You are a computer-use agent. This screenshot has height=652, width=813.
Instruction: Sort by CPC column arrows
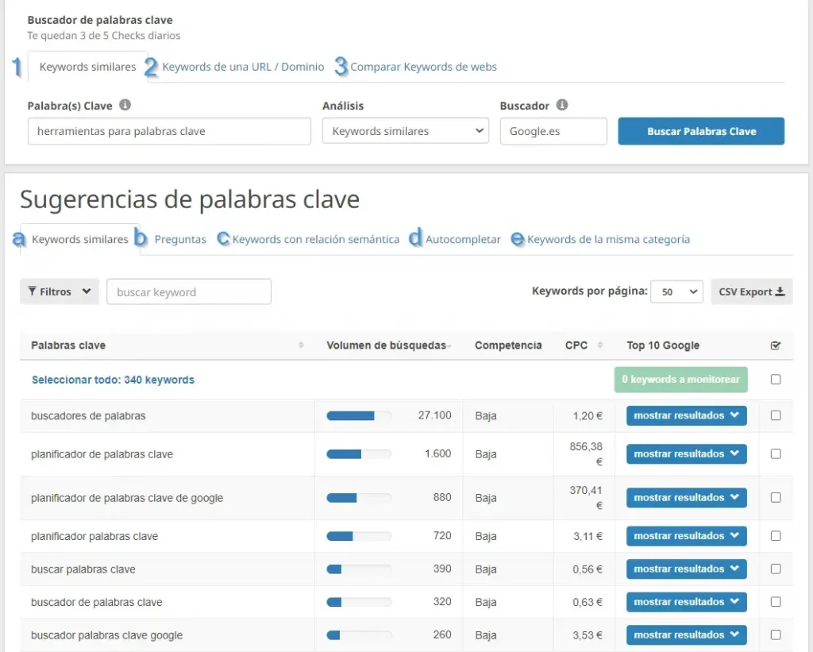599,345
